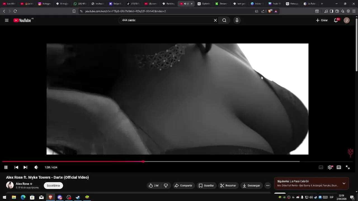The image size is (358, 201).
Task: Like the video with thumbs up
Action: pos(154,185)
